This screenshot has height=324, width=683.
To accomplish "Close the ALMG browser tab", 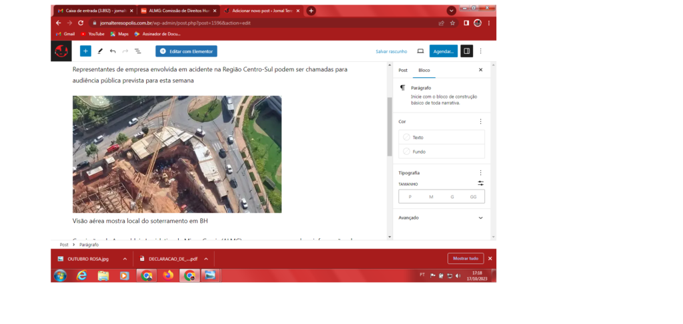I will pyautogui.click(x=214, y=11).
